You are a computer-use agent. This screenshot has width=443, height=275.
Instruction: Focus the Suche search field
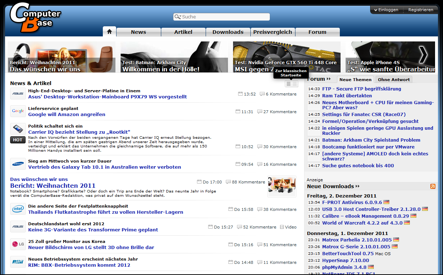pos(221,17)
